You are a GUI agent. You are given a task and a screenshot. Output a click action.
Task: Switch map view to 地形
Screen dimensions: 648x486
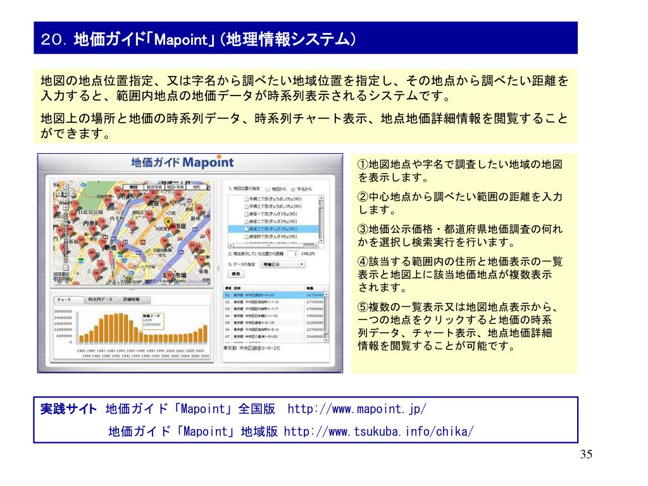coord(196,187)
